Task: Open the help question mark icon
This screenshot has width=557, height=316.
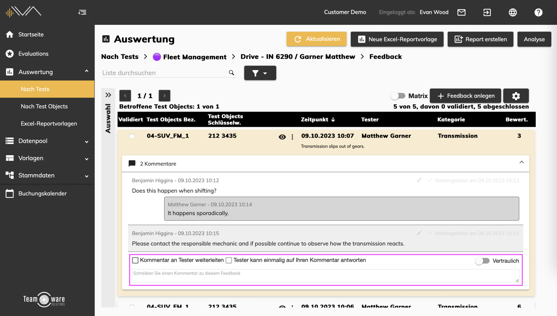Action: pos(538,13)
